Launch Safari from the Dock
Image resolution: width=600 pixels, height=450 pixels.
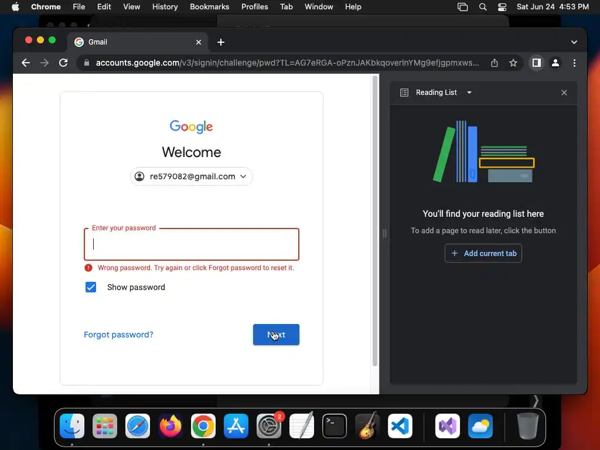(138, 426)
